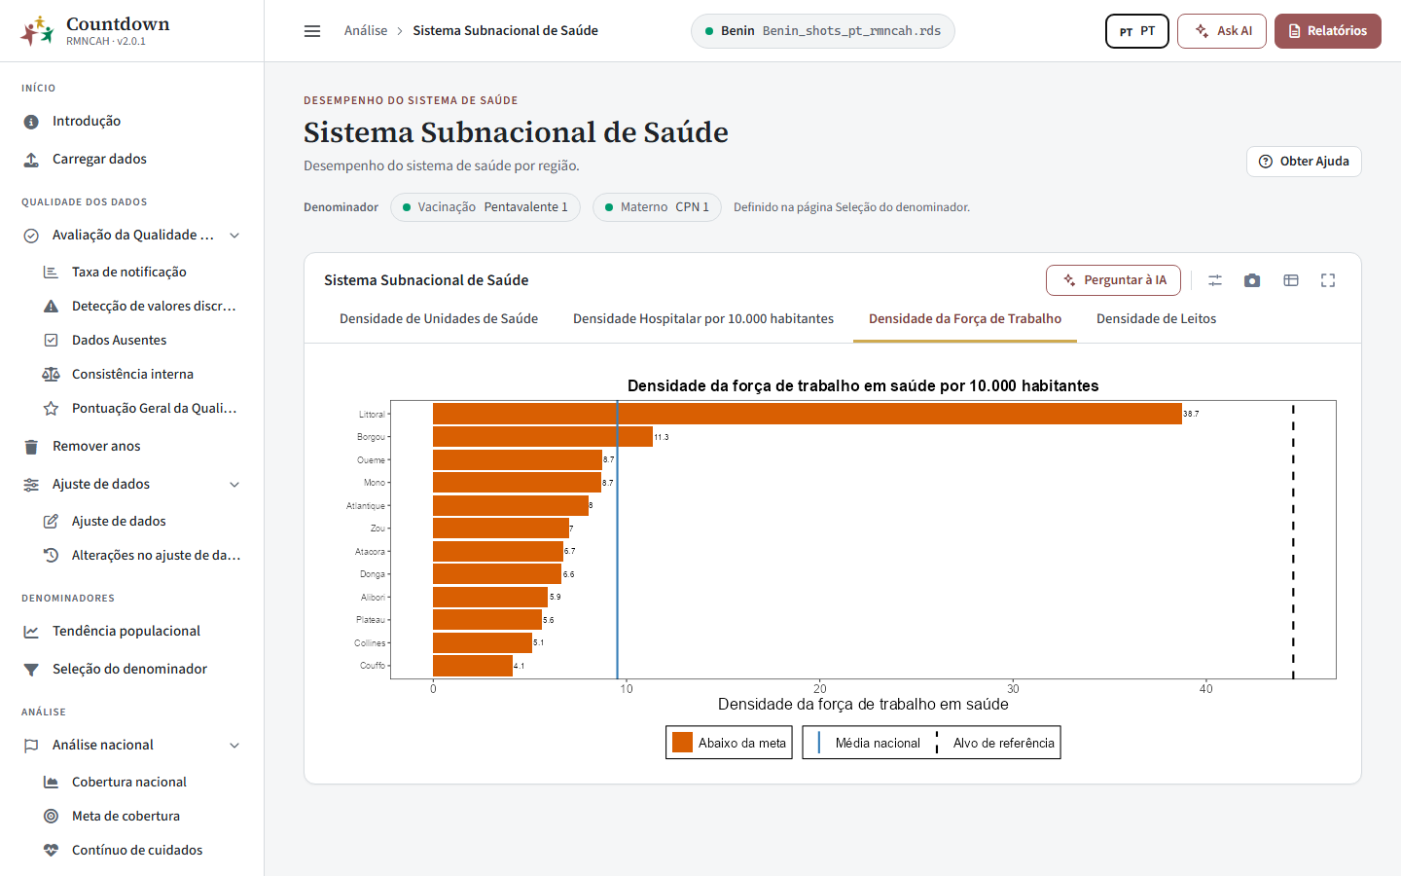Open Densidade Hospitalar por 10.000 habitantes tab

703,319
